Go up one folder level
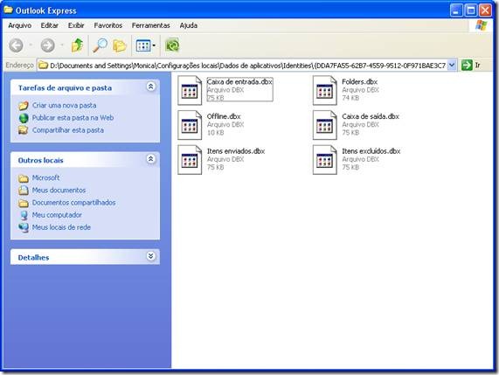The height and width of the screenshot is (375, 499). 77,45
